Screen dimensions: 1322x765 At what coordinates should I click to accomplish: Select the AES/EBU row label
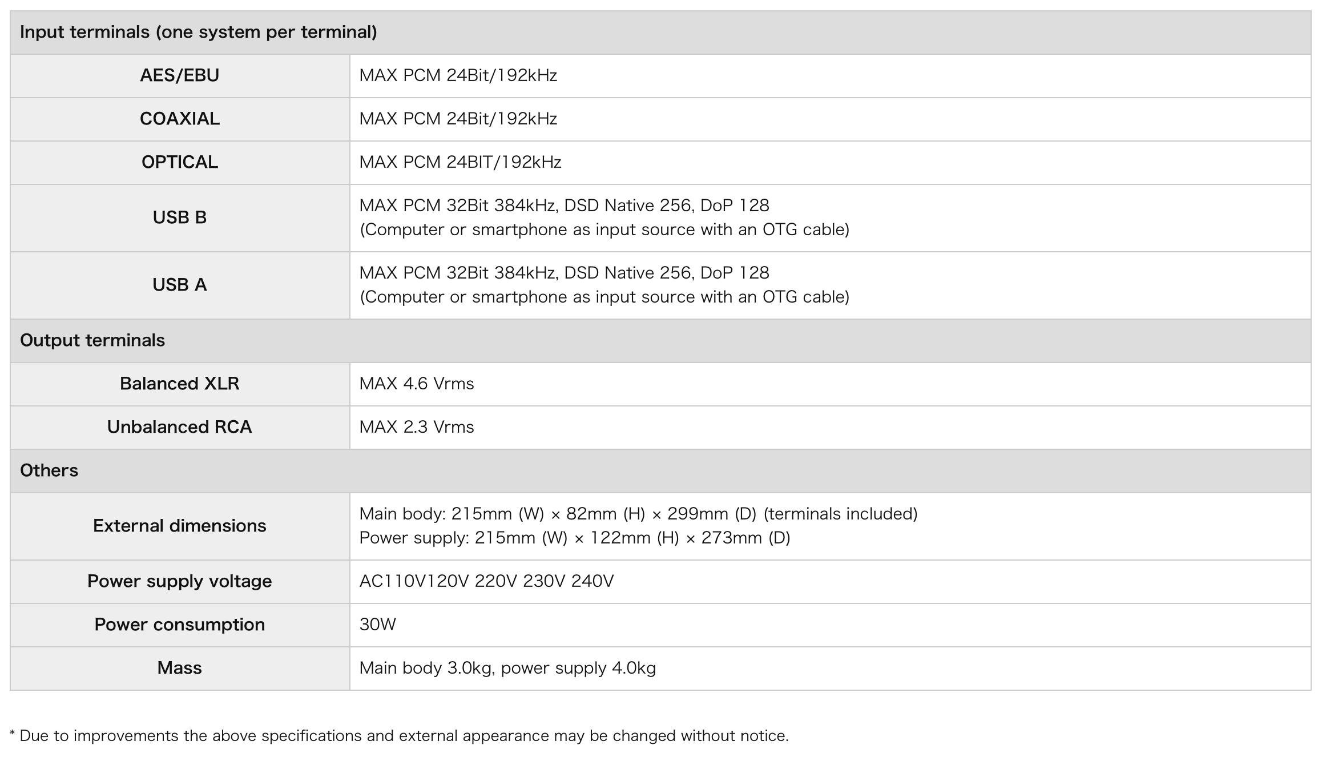coord(179,75)
